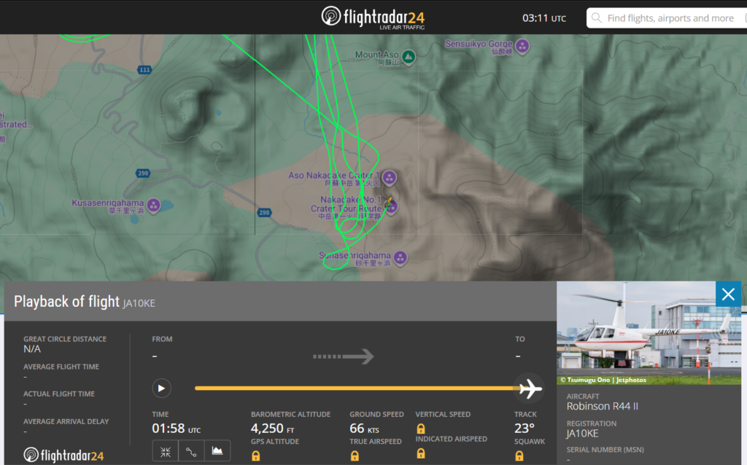Image resolution: width=747 pixels, height=465 pixels.
Task: Select the Mount Aso map marker
Action: [409, 57]
